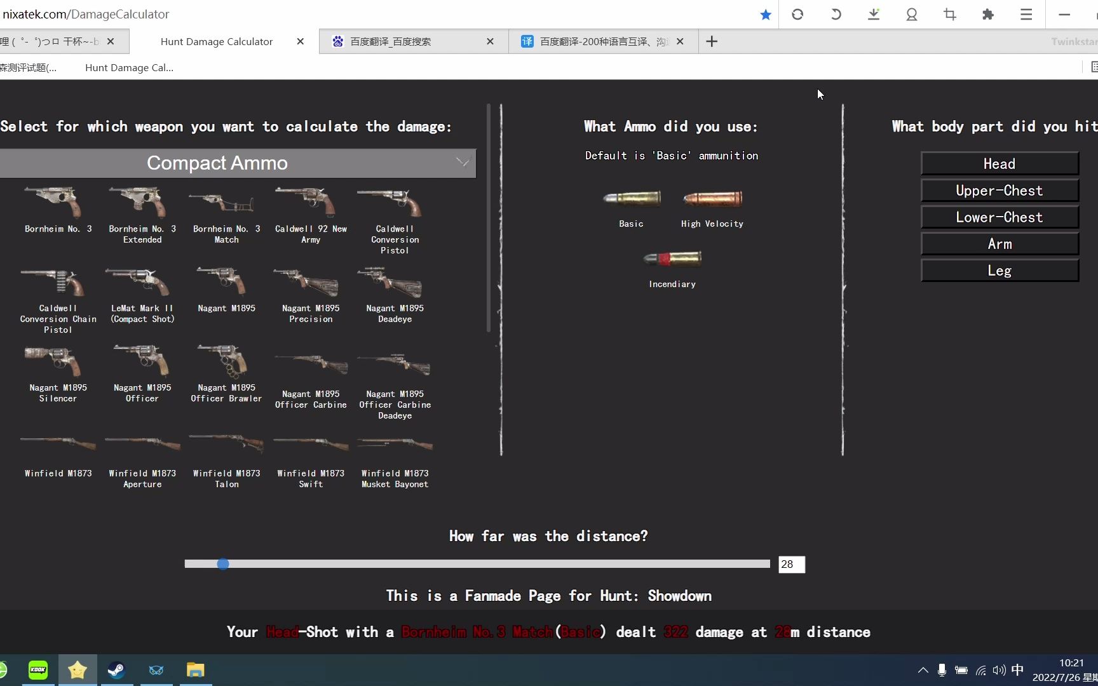Bookmark page with the blue star icon

click(766, 15)
